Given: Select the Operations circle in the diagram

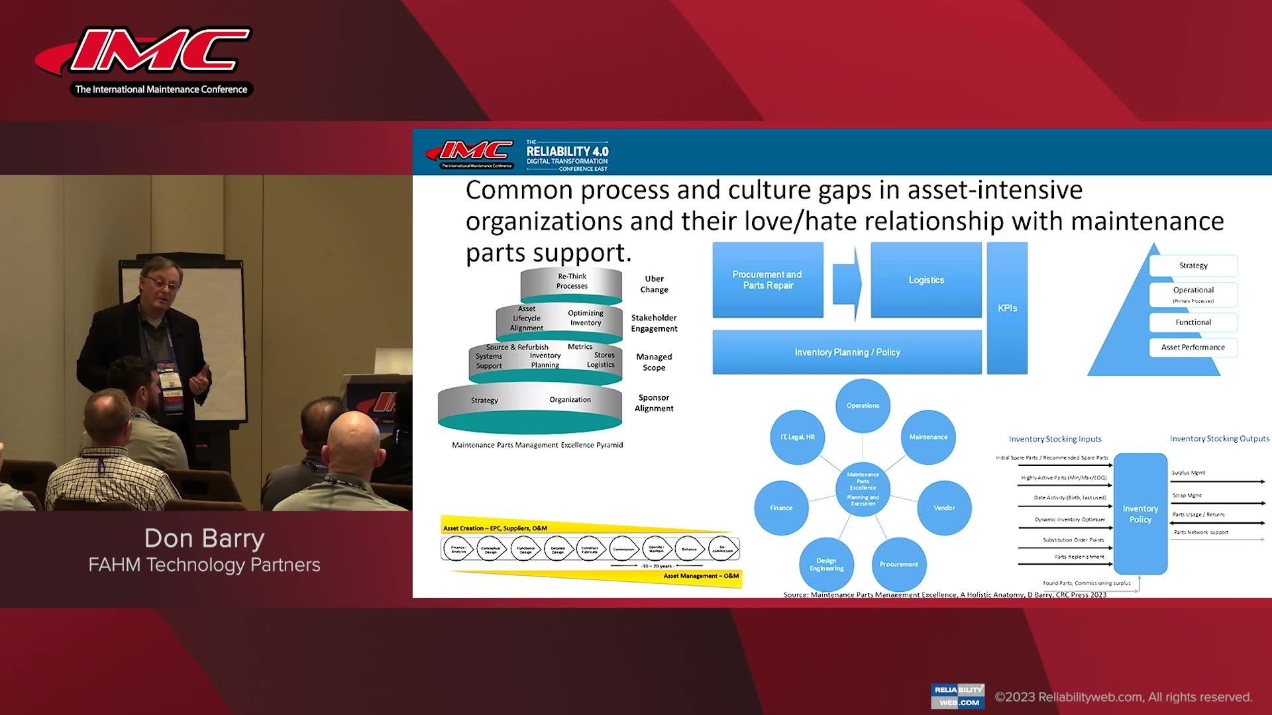Looking at the screenshot, I should (862, 405).
